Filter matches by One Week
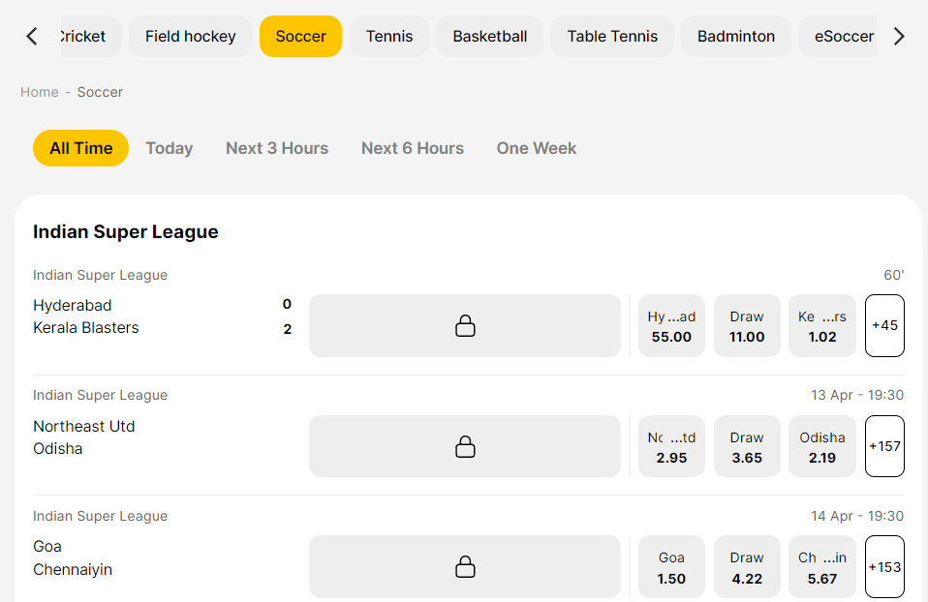928x602 pixels. click(x=537, y=148)
